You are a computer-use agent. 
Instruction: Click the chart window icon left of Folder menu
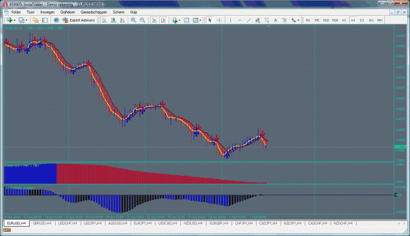point(7,12)
